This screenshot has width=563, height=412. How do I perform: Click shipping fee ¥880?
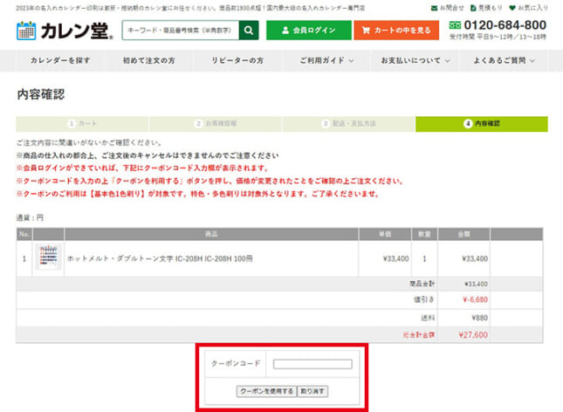[480, 318]
